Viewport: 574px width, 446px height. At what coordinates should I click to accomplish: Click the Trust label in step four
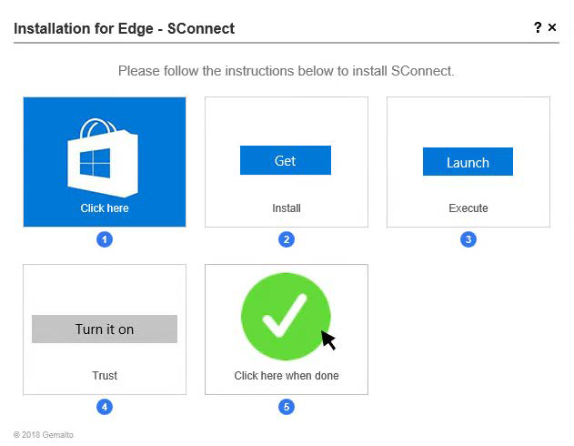105,375
